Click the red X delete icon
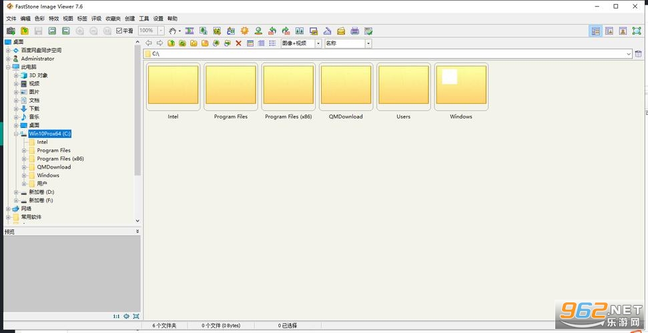648x333 pixels. (x=238, y=43)
